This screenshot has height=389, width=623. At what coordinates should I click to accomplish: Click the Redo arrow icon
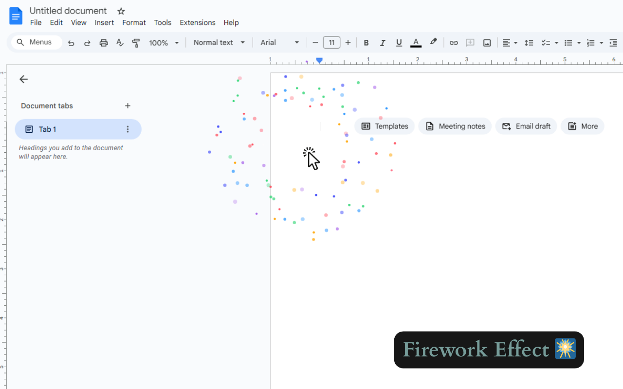87,43
